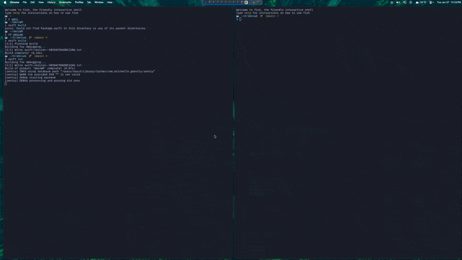Open the Chrome application menu
Screen dimensions: 462x260
[x=14, y=2]
